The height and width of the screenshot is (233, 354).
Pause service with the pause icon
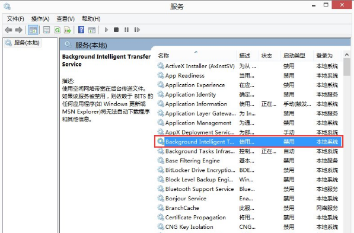(x=126, y=30)
